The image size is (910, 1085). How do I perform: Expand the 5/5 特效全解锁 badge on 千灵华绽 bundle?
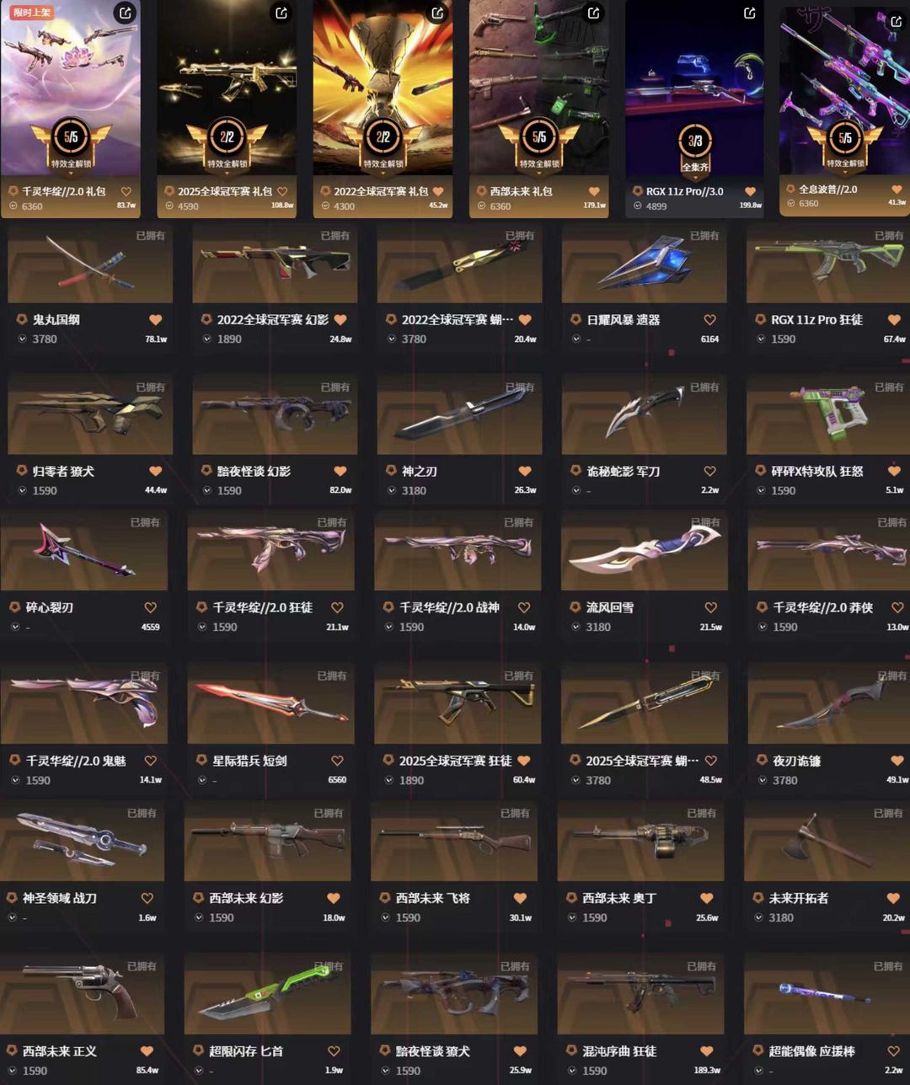click(x=71, y=143)
